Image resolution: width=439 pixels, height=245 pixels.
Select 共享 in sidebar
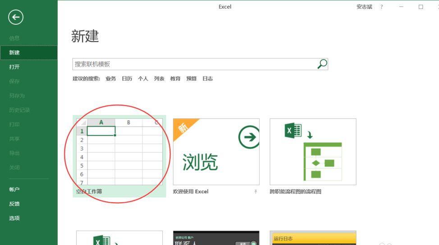(14, 139)
